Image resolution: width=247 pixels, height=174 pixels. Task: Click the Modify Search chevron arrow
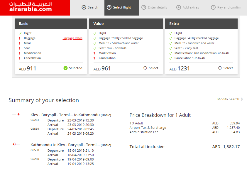(242, 99)
